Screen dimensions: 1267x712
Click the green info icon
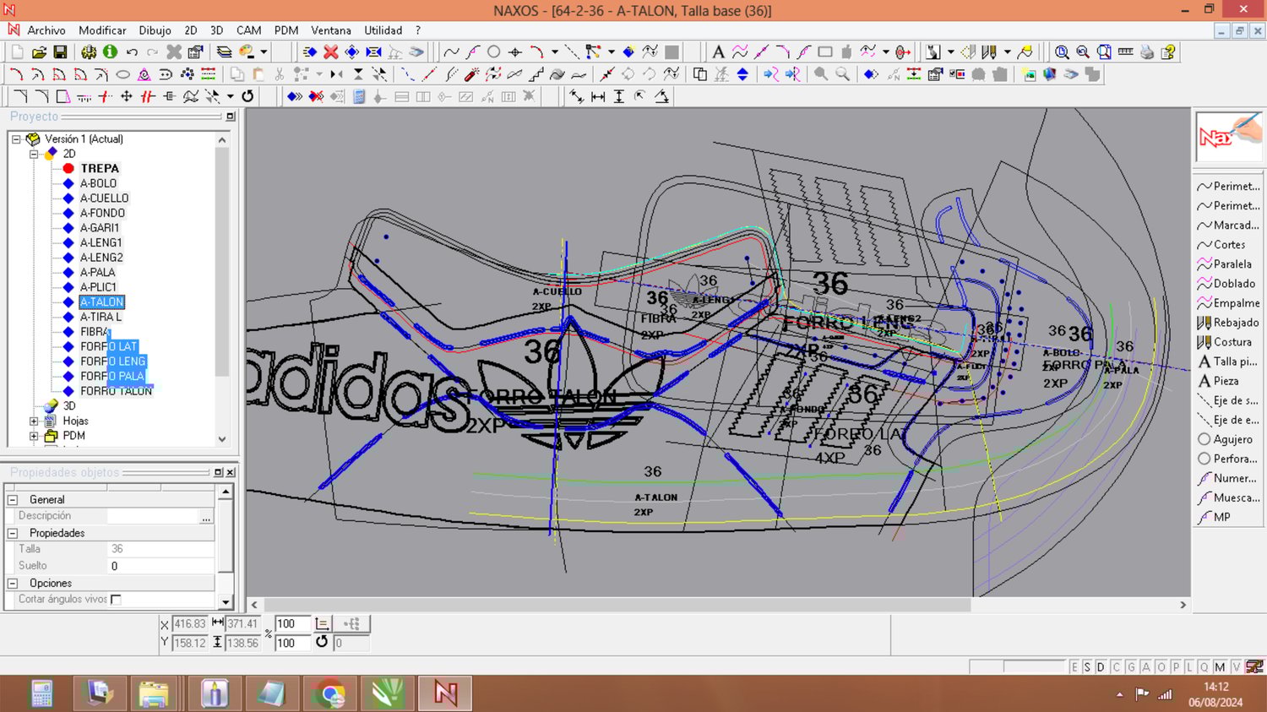coord(110,52)
